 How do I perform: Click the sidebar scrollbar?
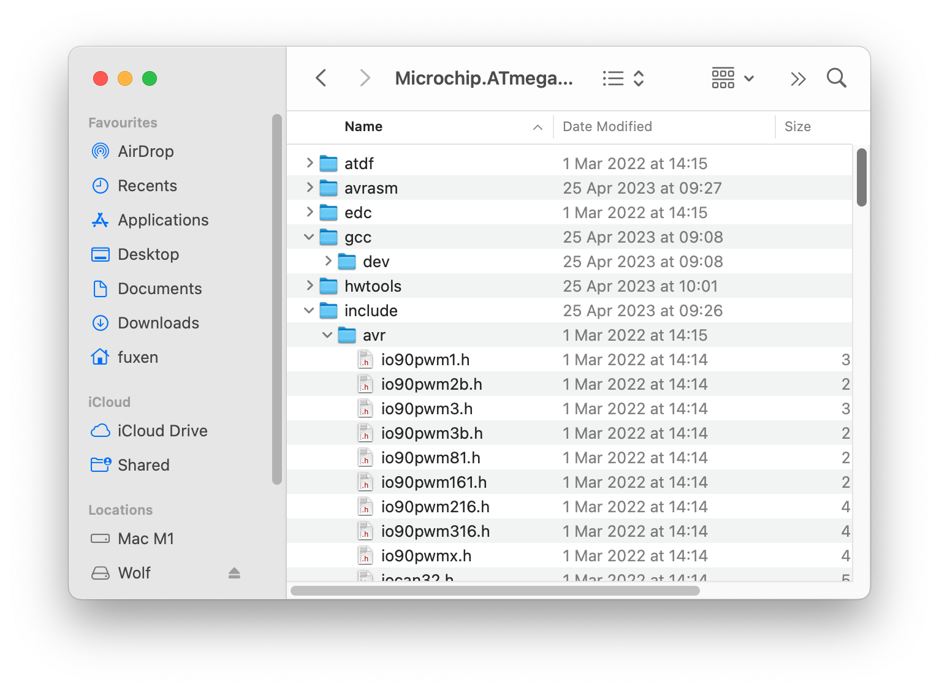point(276,299)
